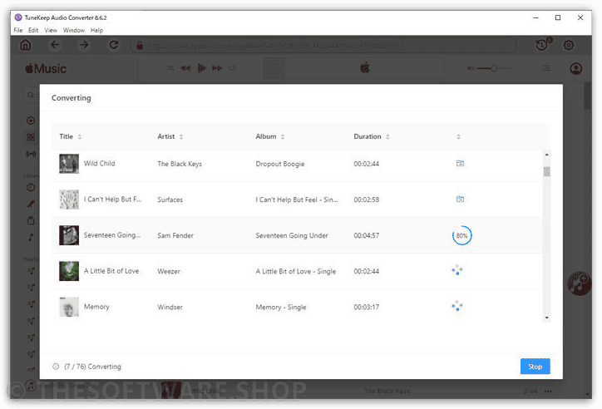602x409 pixels.
Task: Click the Surfaces artist cell
Action: [x=170, y=200]
